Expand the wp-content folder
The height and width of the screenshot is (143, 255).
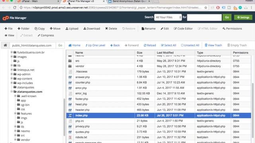click(x=12, y=79)
